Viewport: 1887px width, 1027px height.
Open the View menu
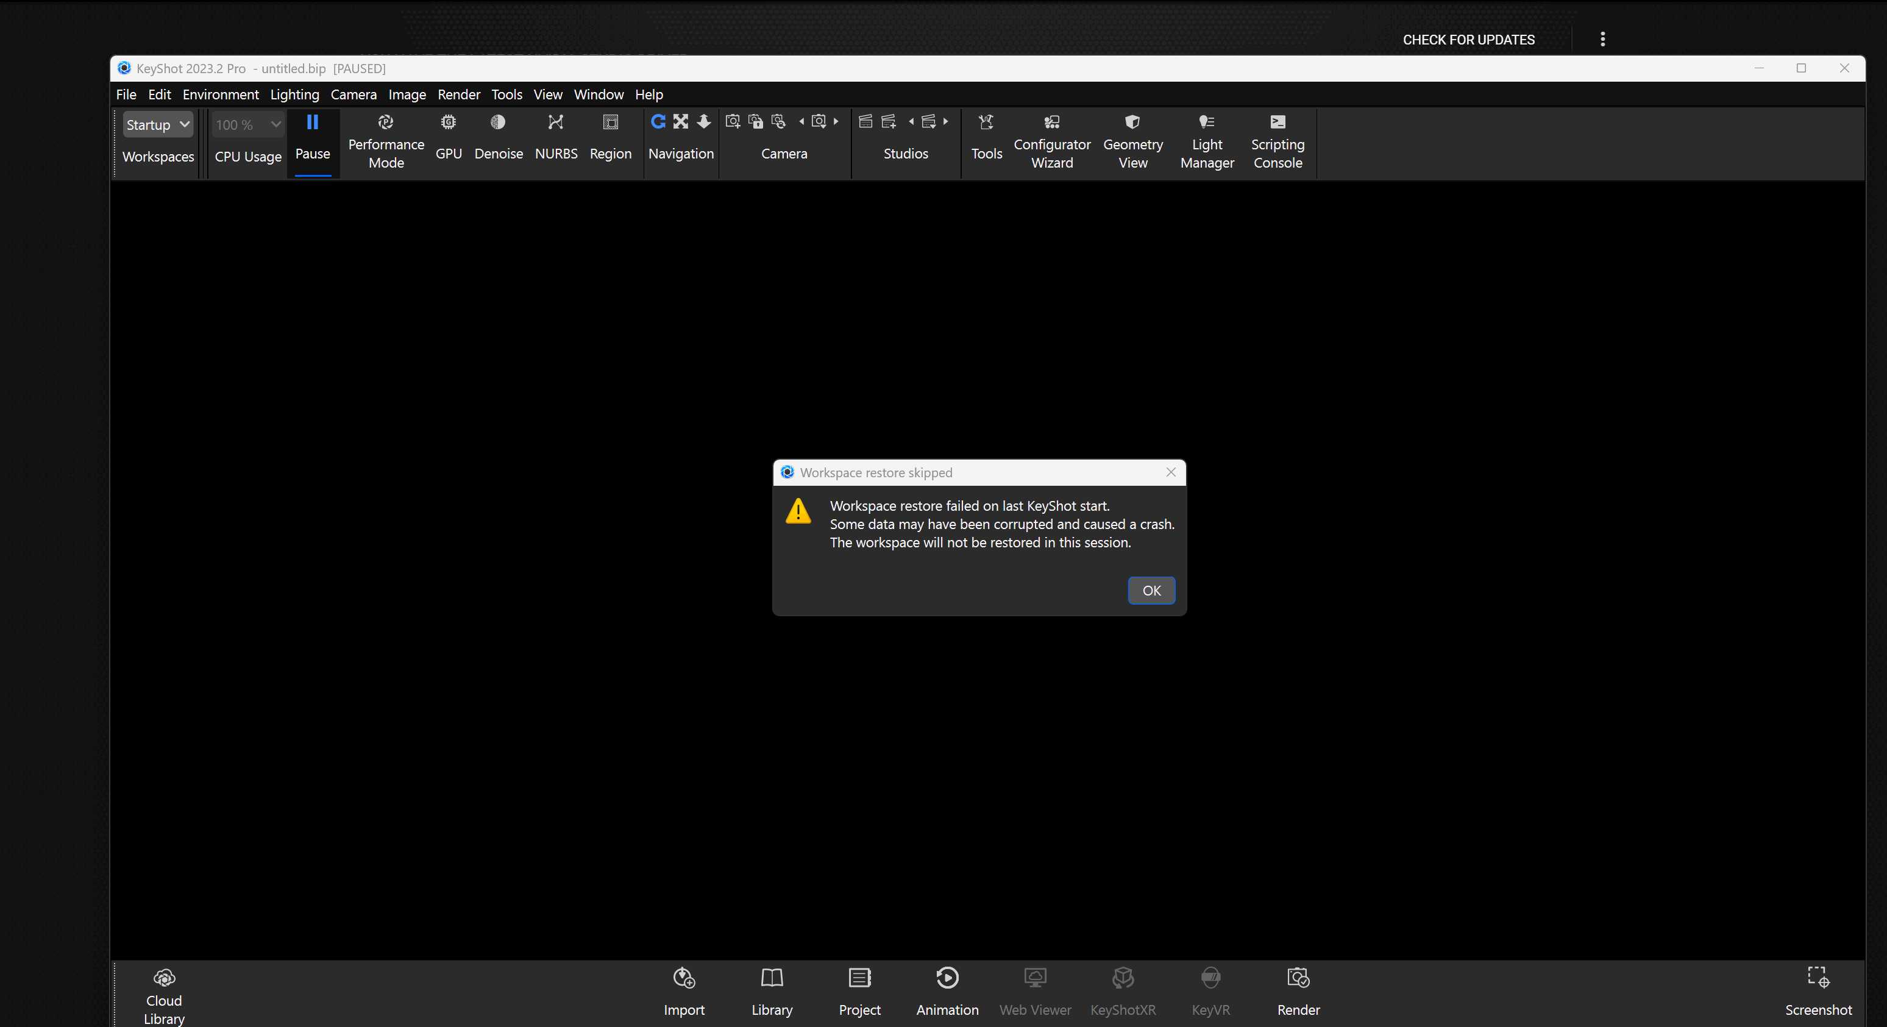547,94
